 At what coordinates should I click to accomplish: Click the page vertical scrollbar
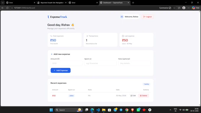pyautogui.click(x=200, y=58)
